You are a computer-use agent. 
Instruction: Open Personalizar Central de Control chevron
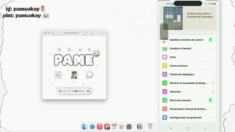tap(214, 109)
